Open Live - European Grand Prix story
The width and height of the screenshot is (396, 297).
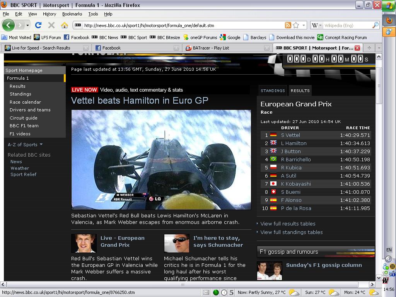123,241
